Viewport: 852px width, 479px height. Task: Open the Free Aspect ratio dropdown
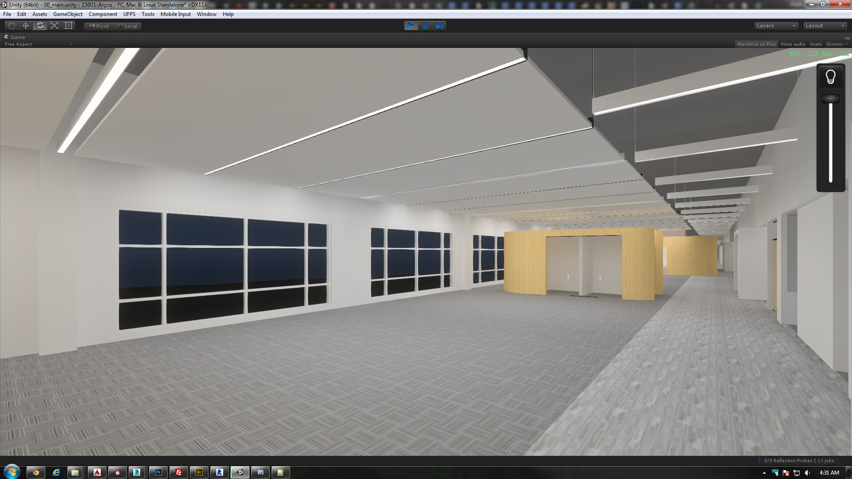38,44
